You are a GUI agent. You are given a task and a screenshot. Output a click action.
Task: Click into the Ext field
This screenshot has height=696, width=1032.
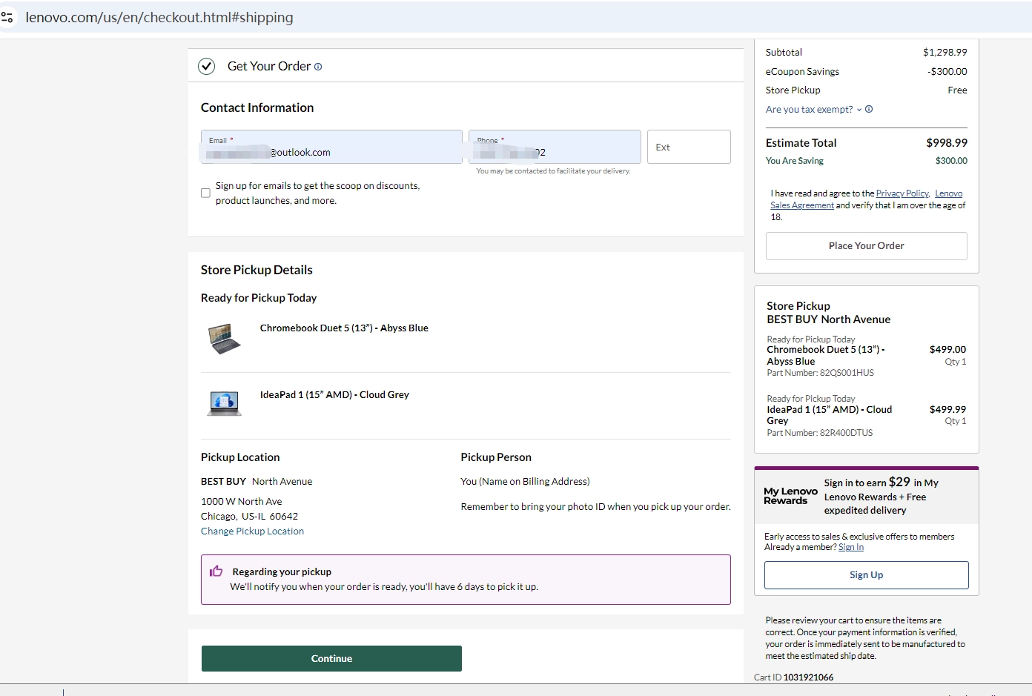click(689, 147)
